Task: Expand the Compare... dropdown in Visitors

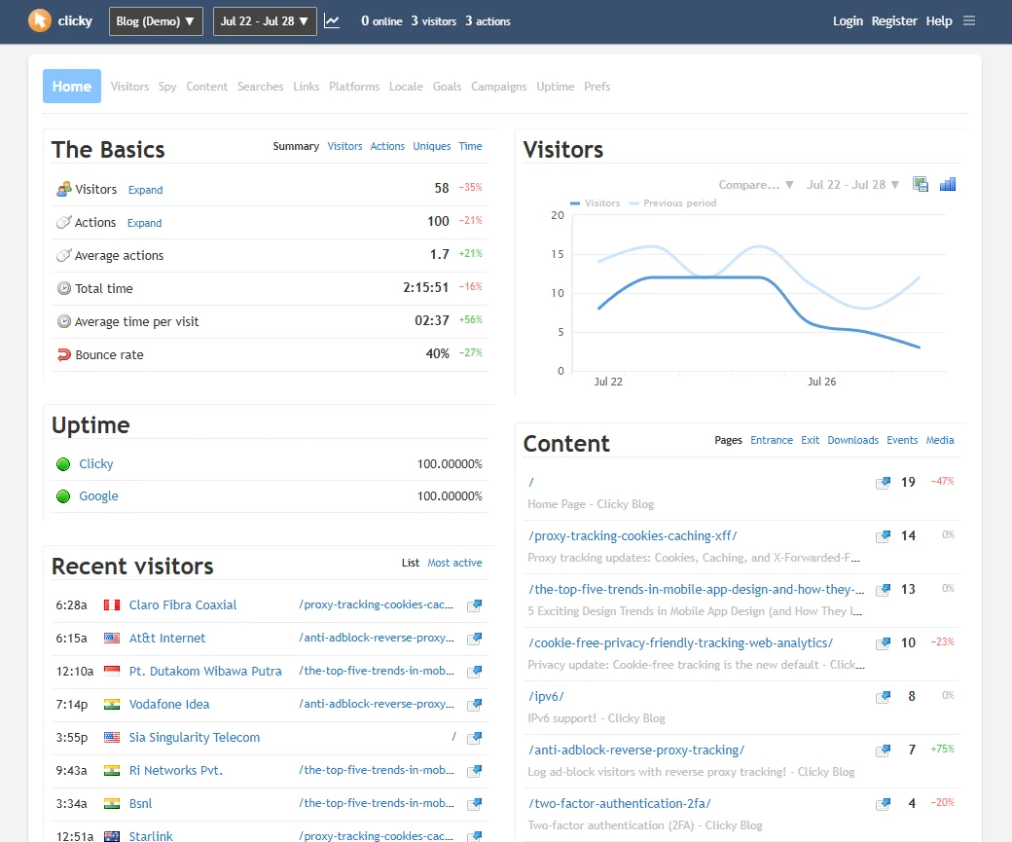Action: click(756, 185)
